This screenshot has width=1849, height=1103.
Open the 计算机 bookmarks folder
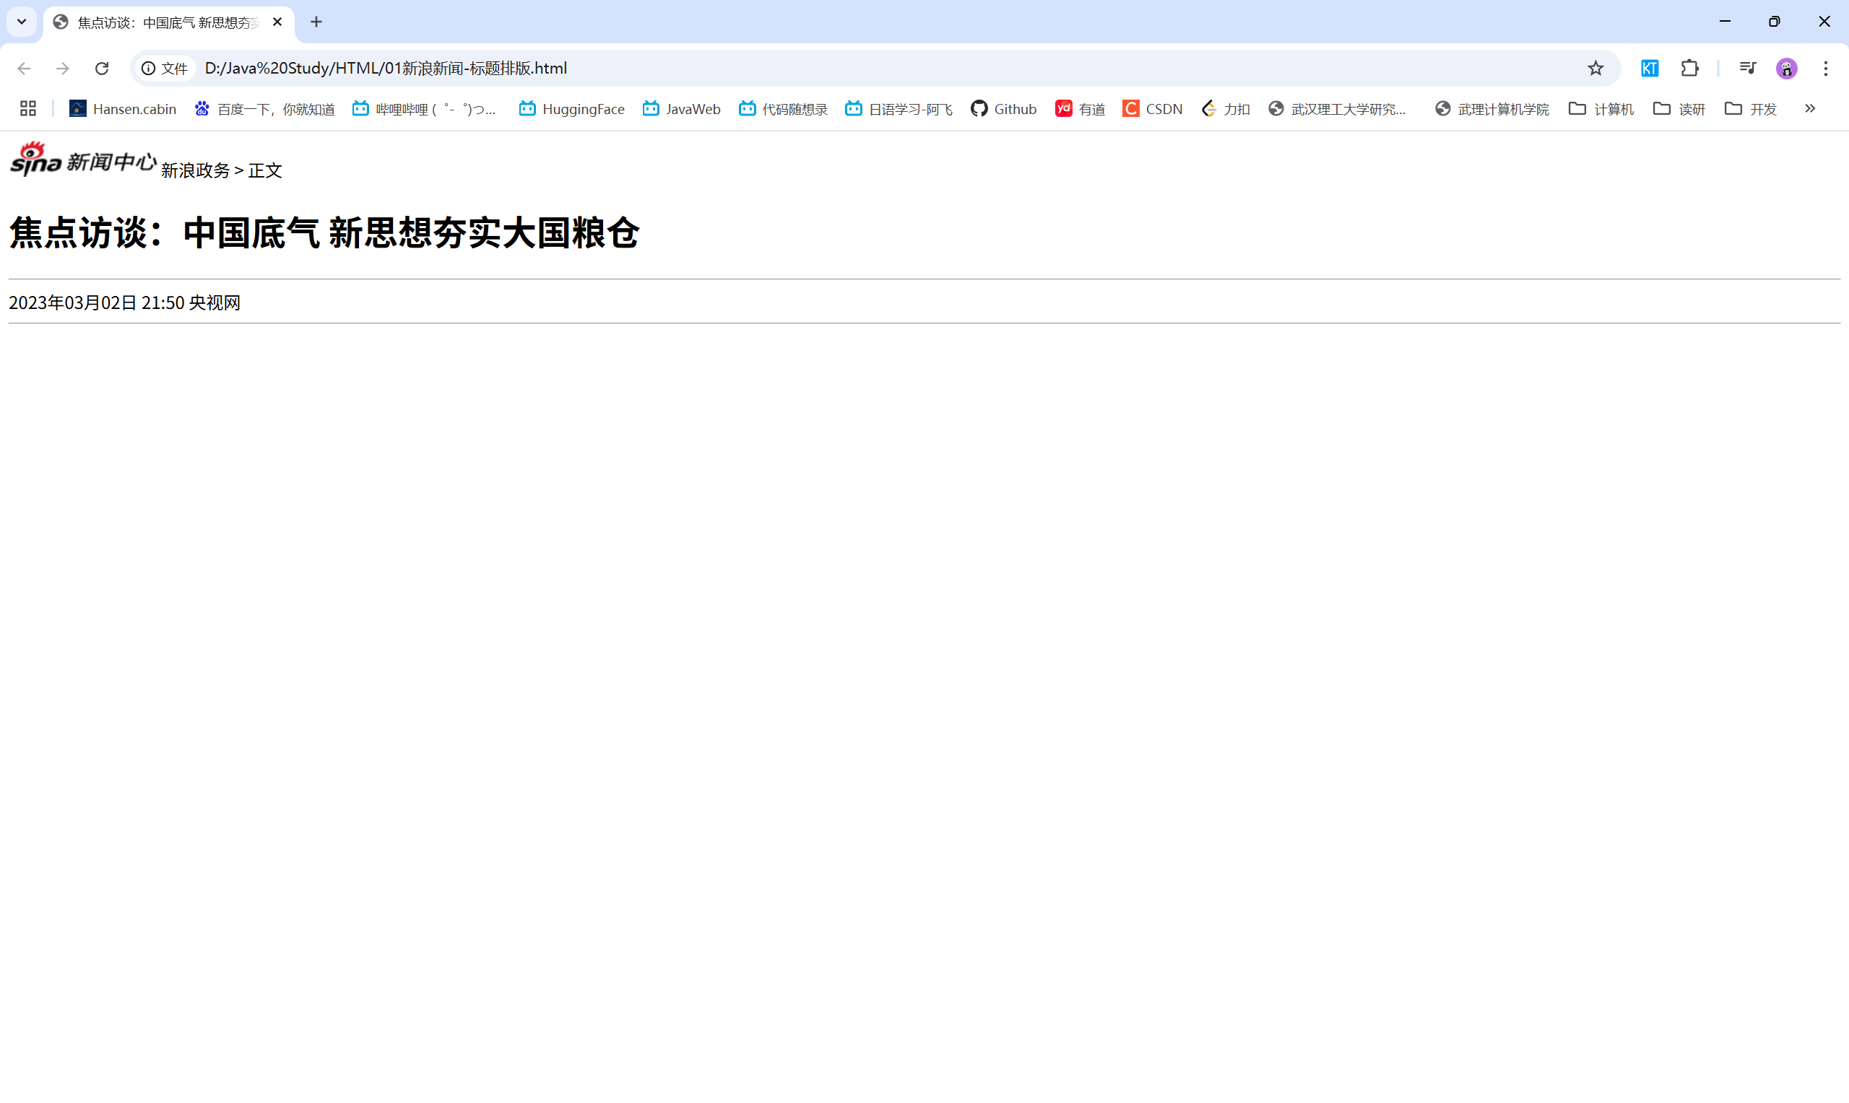1601,108
